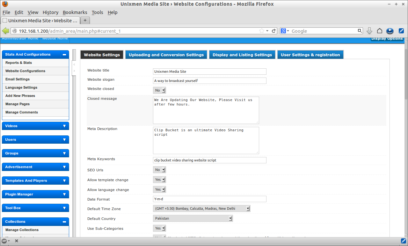
Task: Close the add-on bar with X
Action: [17, 241]
